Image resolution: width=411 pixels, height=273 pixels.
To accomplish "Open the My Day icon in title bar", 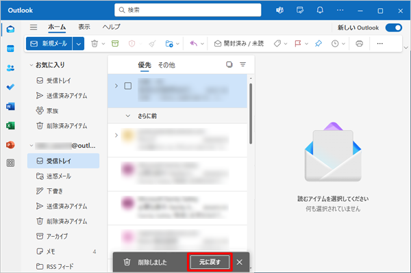I will click(x=300, y=10).
